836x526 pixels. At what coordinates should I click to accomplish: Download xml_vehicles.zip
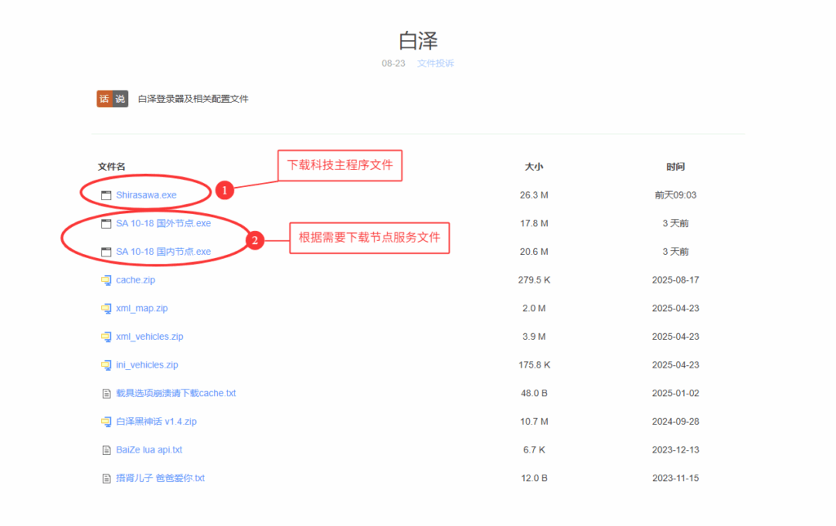[149, 337]
